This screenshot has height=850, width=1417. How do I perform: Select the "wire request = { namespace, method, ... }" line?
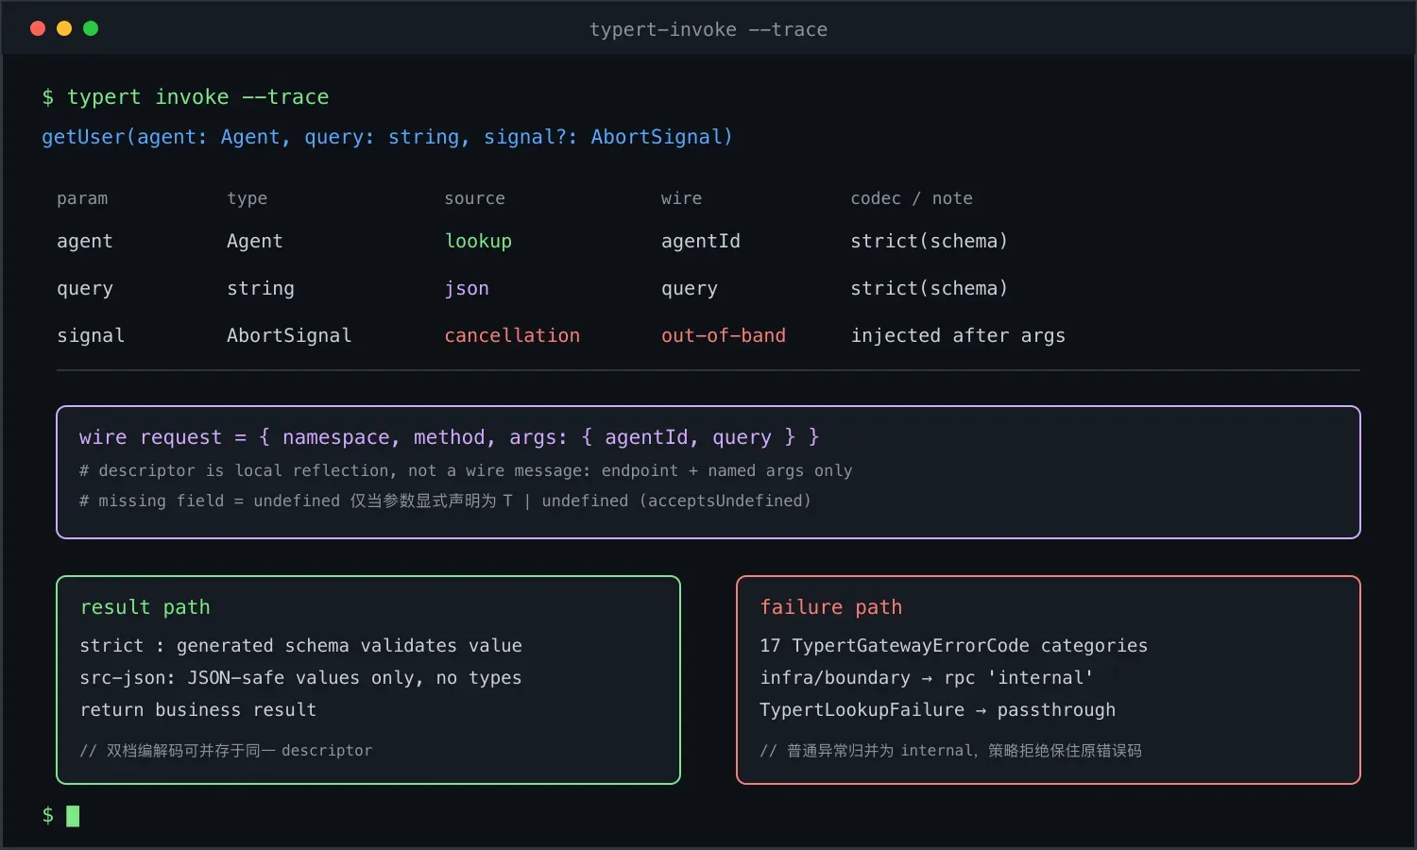pyautogui.click(x=449, y=437)
